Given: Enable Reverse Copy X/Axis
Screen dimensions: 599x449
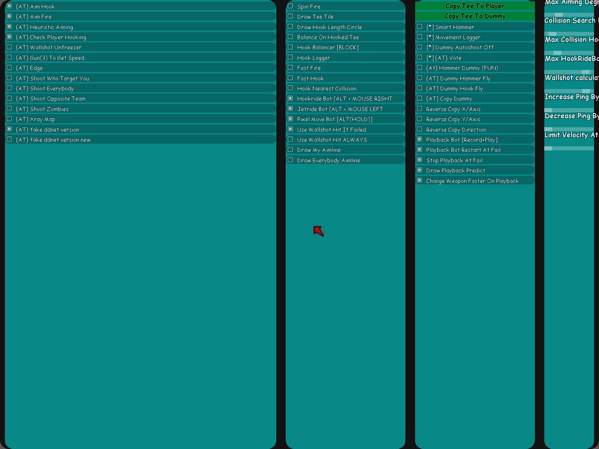Looking at the screenshot, I should 419,108.
